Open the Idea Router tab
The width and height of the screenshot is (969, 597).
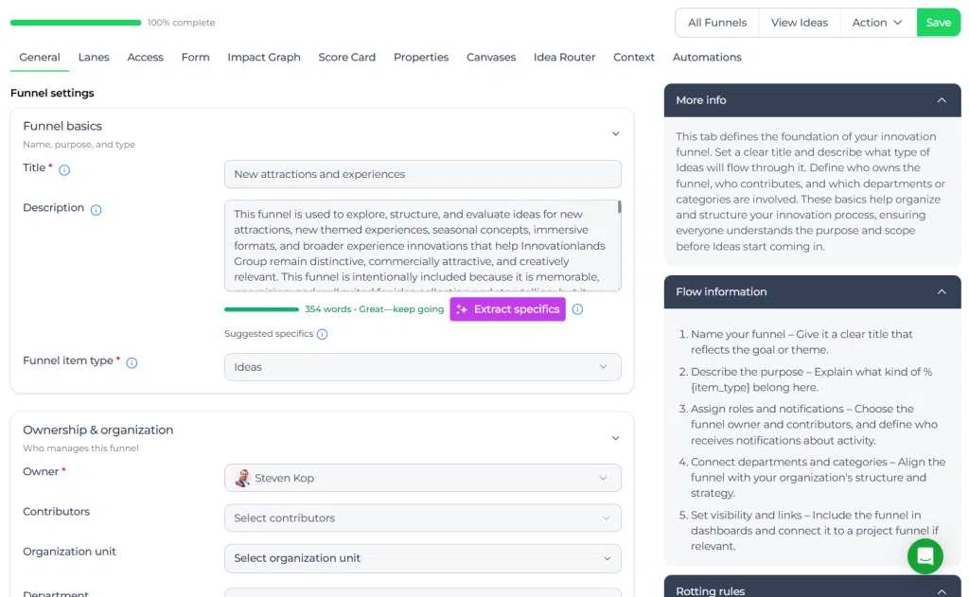[x=564, y=57]
